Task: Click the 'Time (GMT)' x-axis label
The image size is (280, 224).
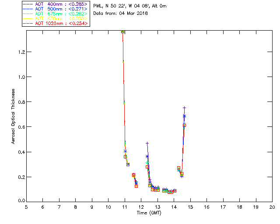Action: (x=149, y=213)
